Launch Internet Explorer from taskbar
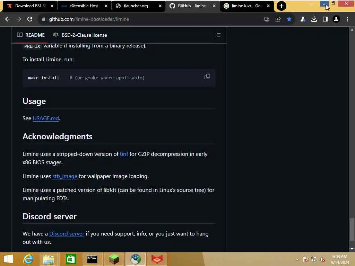The image size is (355, 266). coord(28,259)
